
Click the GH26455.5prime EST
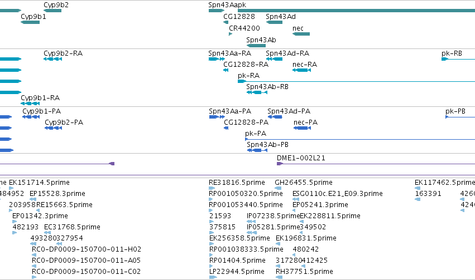pos(278,188)
